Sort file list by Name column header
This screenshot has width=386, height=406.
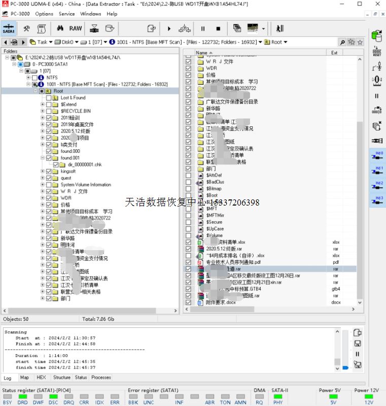click(x=201, y=52)
